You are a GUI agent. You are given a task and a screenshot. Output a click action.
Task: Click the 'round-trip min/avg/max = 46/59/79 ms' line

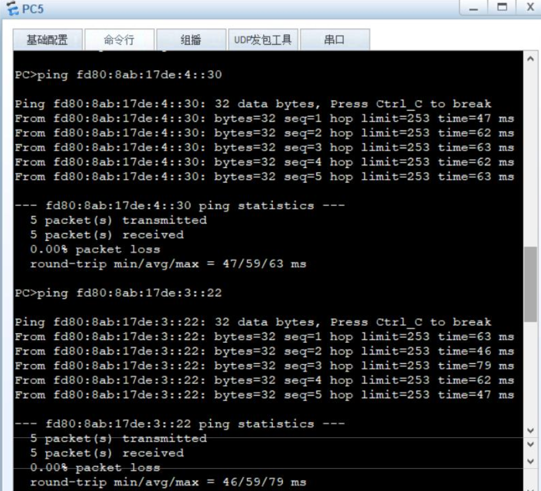click(x=168, y=482)
